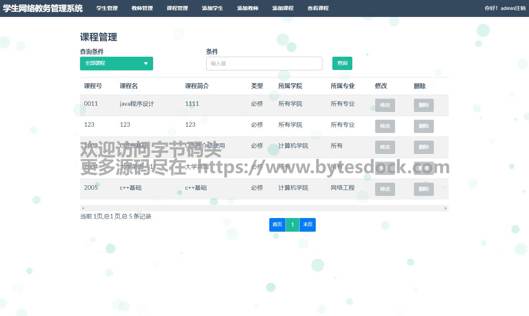
Task: Open 添加课程 from the top menu
Action: pyautogui.click(x=283, y=8)
